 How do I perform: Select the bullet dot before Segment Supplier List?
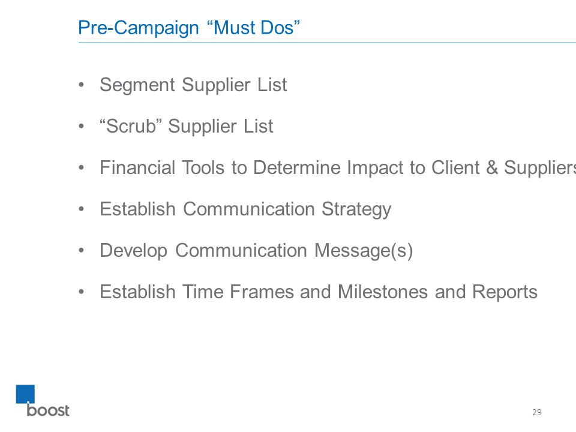click(x=82, y=85)
